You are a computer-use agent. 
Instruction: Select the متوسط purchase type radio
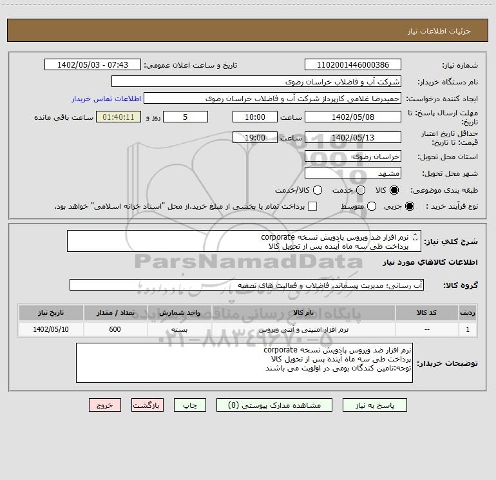point(372,206)
